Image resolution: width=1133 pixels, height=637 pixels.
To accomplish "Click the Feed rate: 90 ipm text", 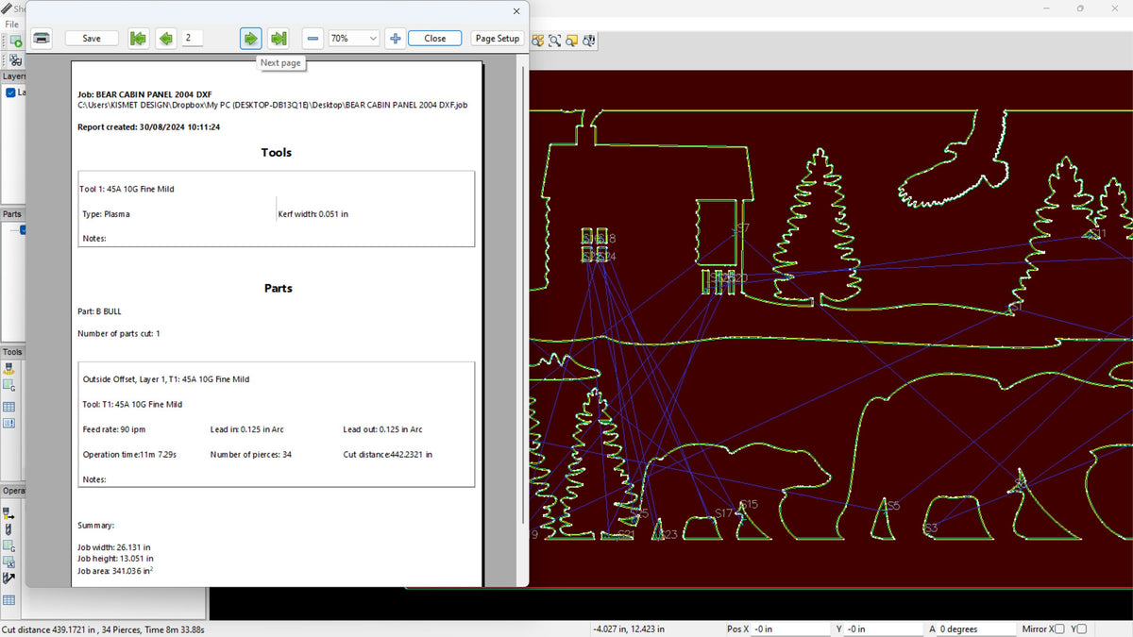I will click(x=113, y=429).
